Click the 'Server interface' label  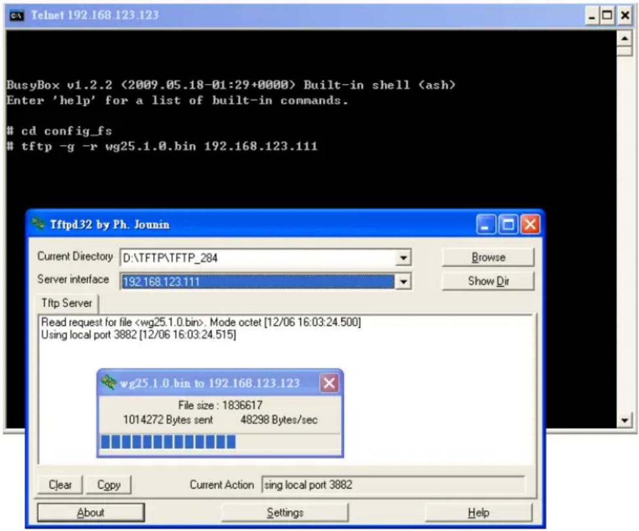73,279
